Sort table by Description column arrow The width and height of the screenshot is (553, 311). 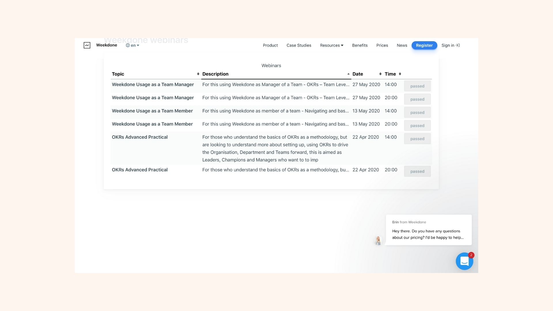click(348, 74)
